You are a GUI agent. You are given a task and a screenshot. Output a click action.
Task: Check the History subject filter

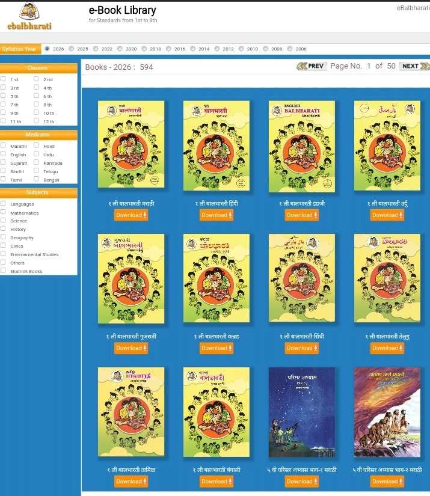3,228
